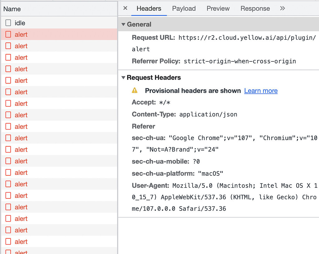Click the red icon of the third alert request
Viewport: 319px width, 254px height.
(8, 57)
